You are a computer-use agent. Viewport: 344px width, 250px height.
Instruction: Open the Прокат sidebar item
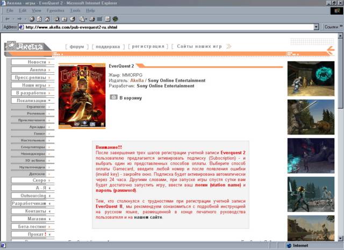click(33, 234)
